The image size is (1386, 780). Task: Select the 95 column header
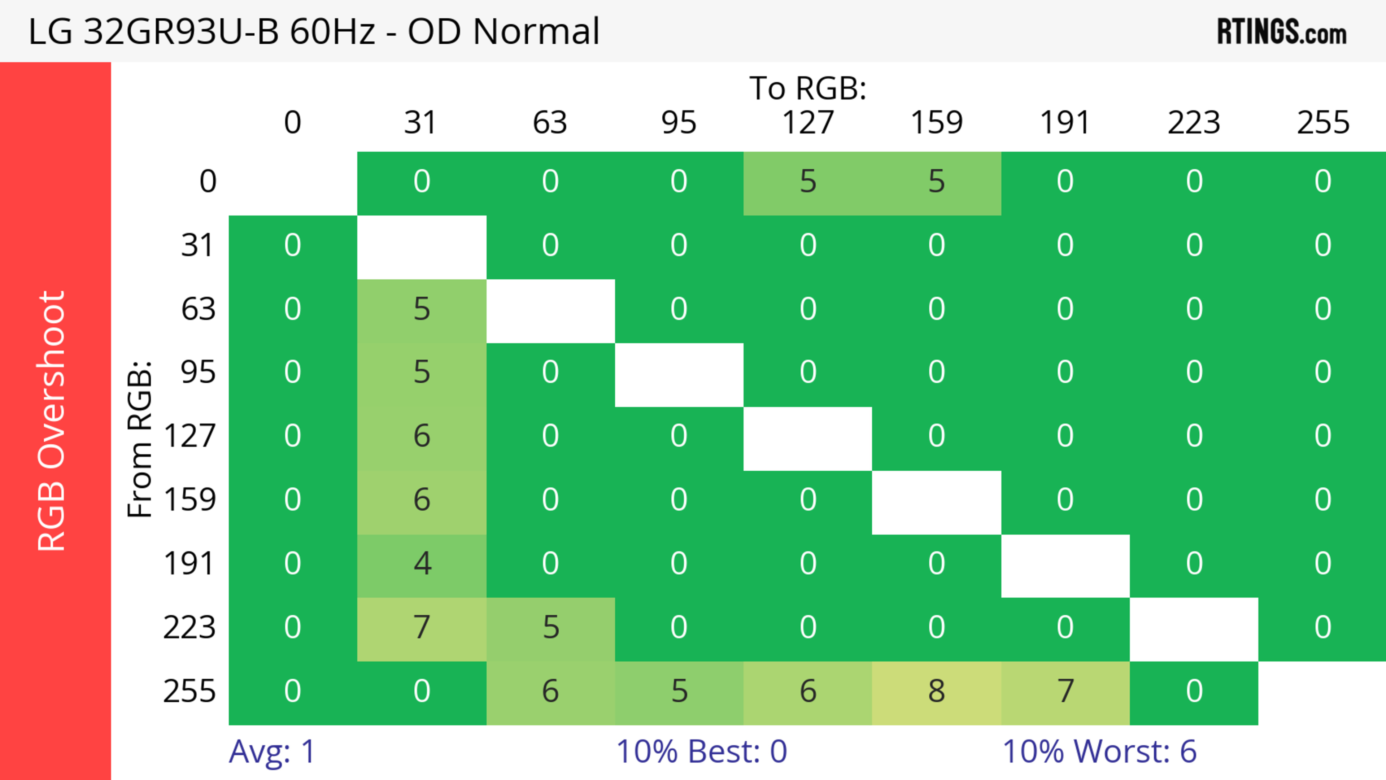point(679,123)
